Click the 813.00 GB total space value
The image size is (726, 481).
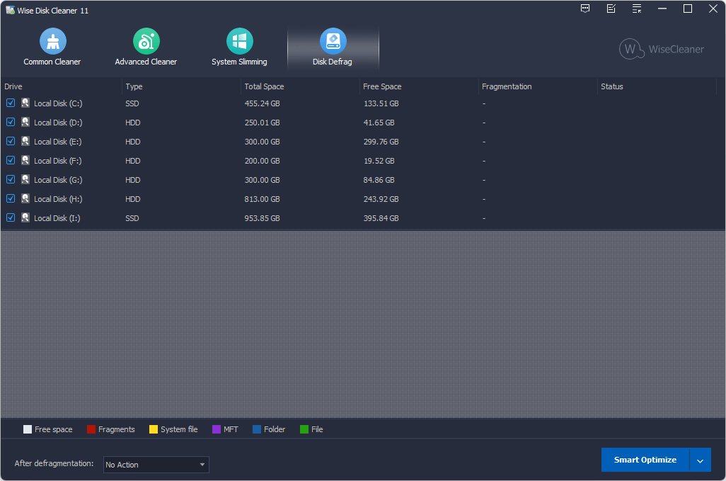pyautogui.click(x=262, y=199)
